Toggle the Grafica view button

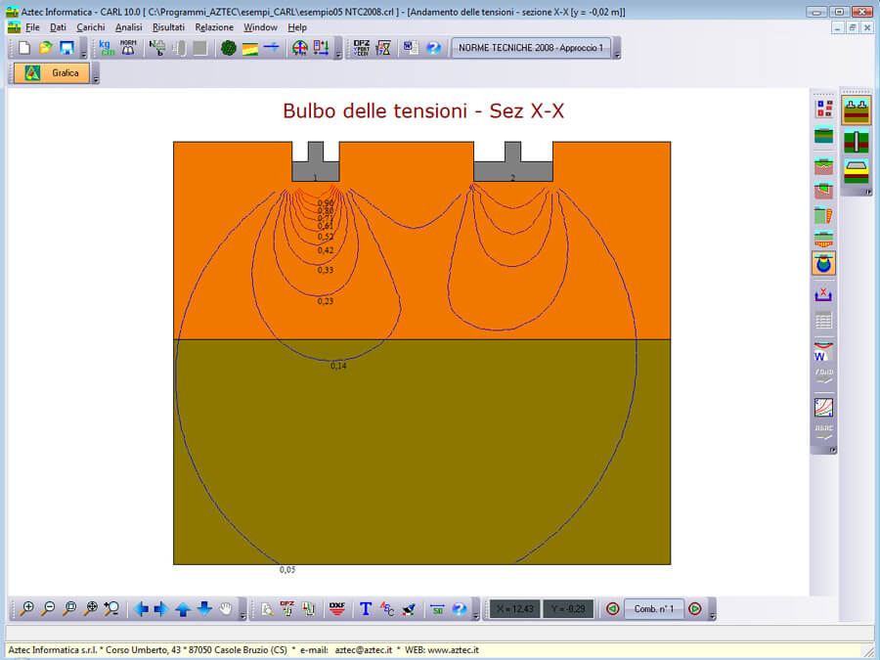[x=52, y=73]
